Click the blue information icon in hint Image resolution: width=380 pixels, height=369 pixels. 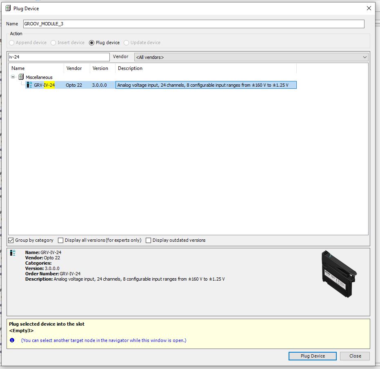coord(12,340)
